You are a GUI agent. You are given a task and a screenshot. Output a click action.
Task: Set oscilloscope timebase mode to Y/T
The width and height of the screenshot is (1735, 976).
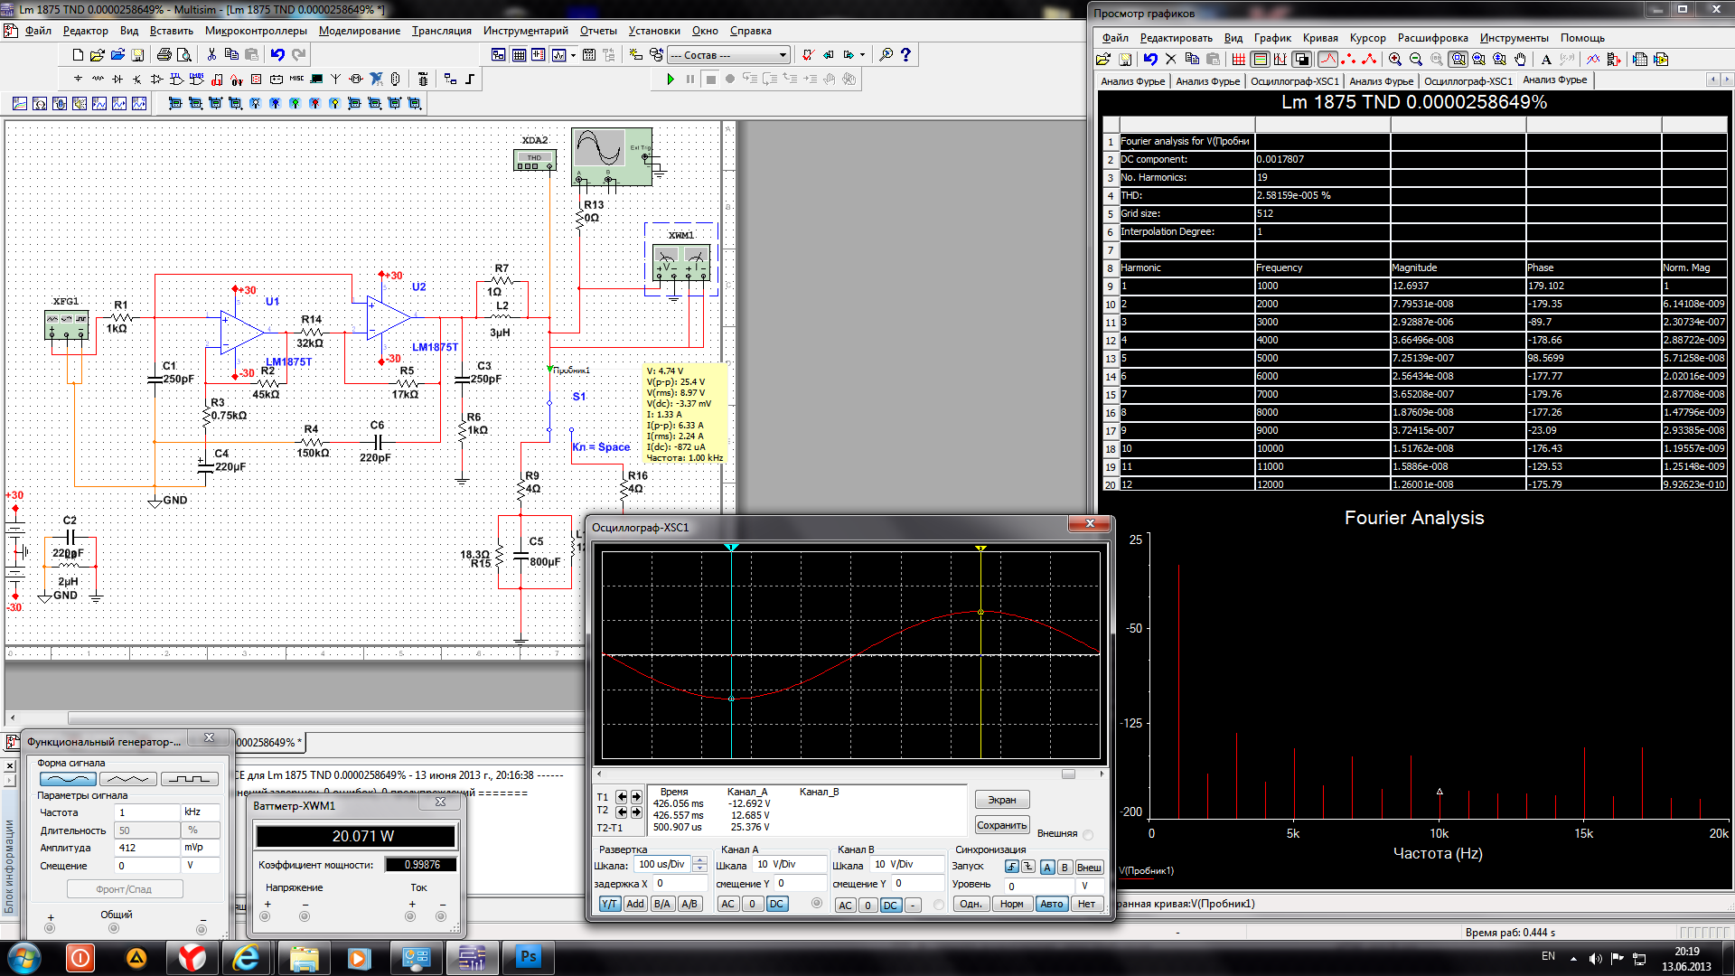pyautogui.click(x=610, y=904)
